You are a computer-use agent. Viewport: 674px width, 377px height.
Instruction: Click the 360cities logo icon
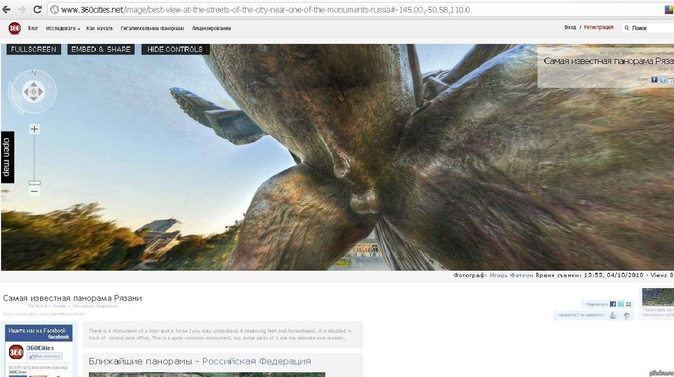tap(14, 29)
